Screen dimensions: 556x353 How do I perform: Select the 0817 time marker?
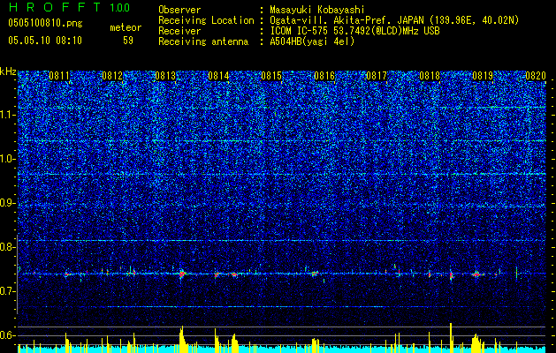tap(377, 77)
